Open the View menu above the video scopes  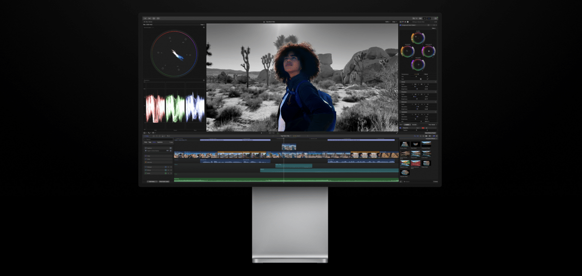202,25
